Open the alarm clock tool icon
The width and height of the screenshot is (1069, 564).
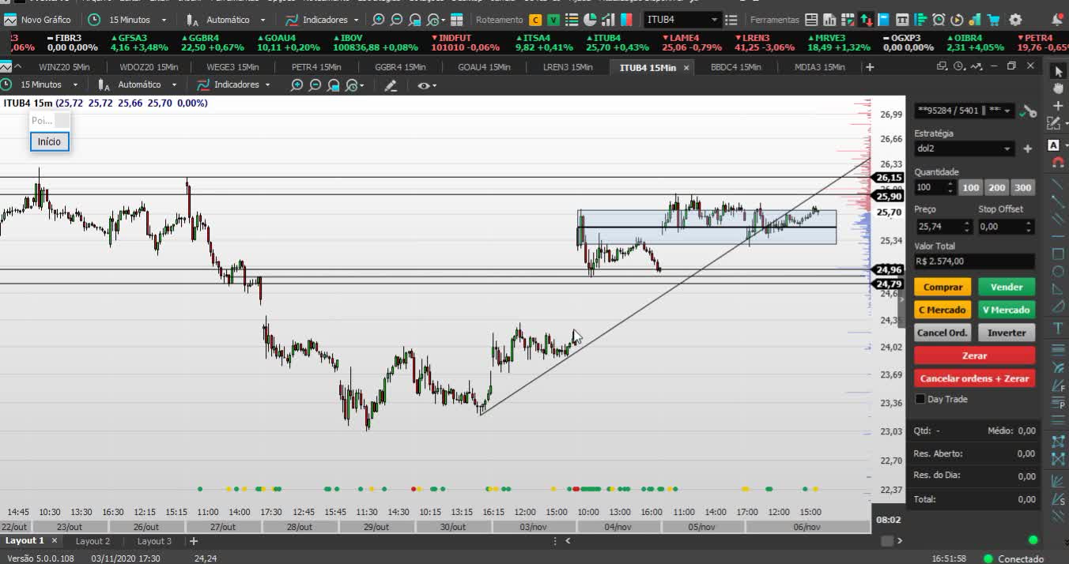tap(939, 20)
